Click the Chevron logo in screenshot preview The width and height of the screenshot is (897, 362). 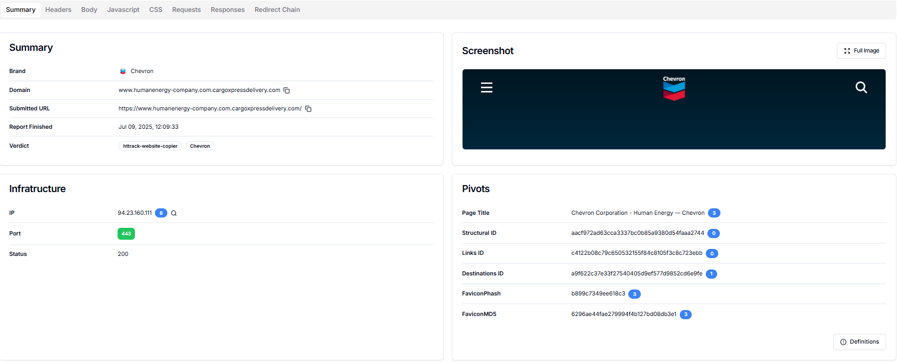(x=674, y=88)
